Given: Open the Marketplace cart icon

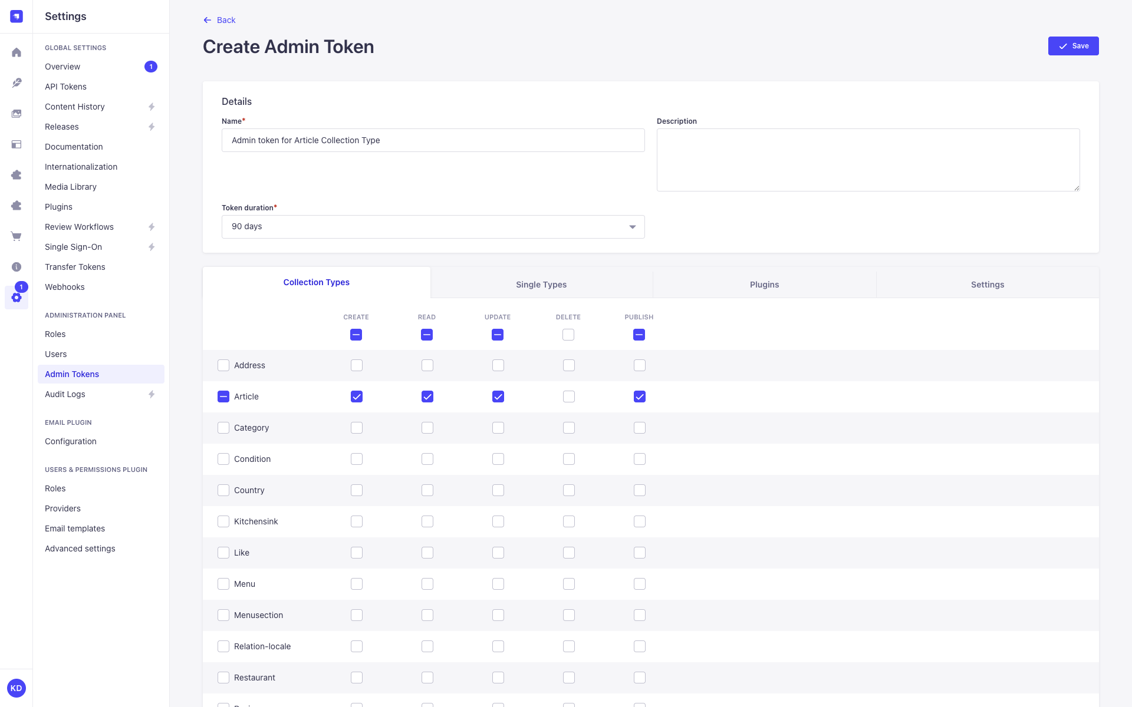Looking at the screenshot, I should click(x=17, y=236).
